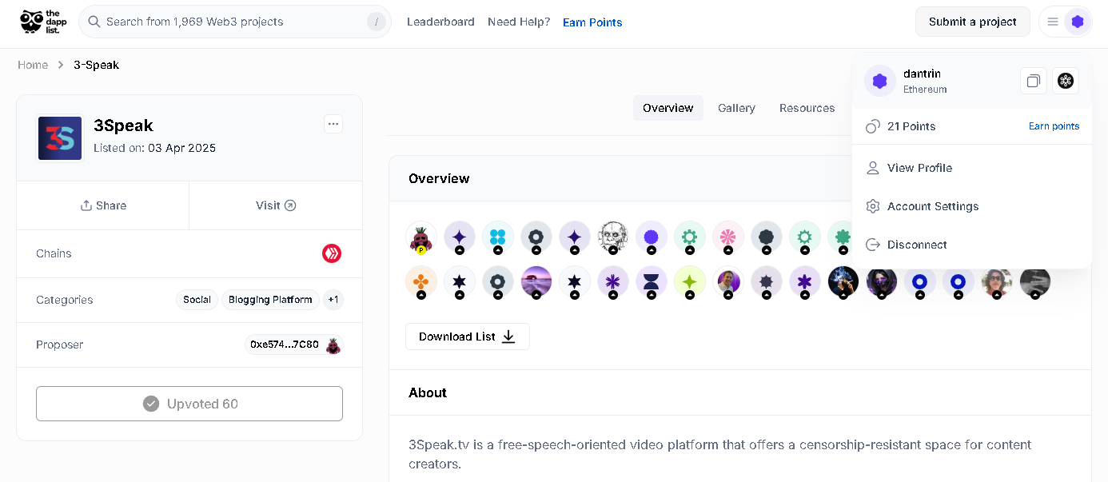Click the small Earn points link beside 21 Points
Viewport: 1108px width, 482px height.
click(1054, 126)
